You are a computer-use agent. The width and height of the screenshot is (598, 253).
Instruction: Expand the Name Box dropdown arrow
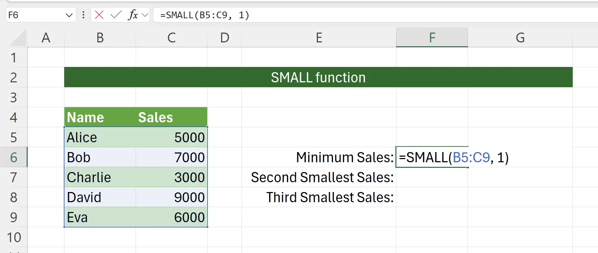point(69,15)
